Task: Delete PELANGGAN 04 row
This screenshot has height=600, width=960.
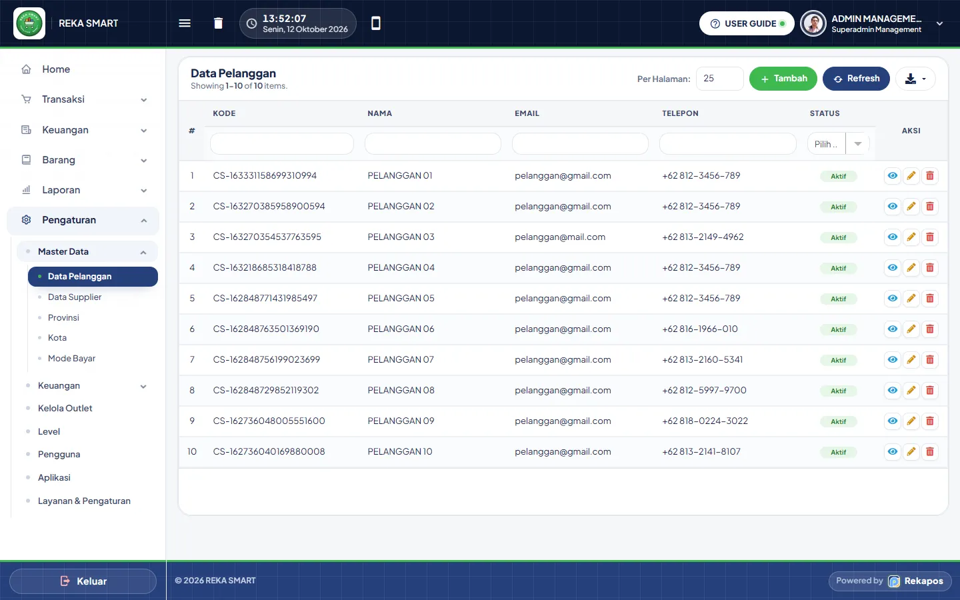Action: pos(930,268)
